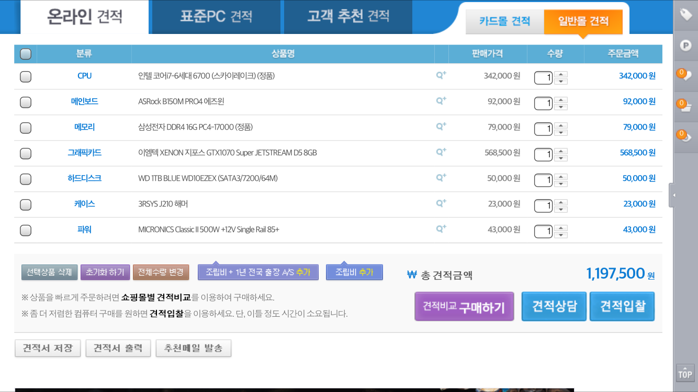Click the speech bubble icon in sidebar

coord(685,76)
